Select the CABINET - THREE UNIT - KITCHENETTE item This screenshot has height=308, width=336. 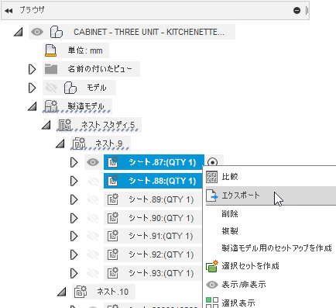tap(149, 32)
